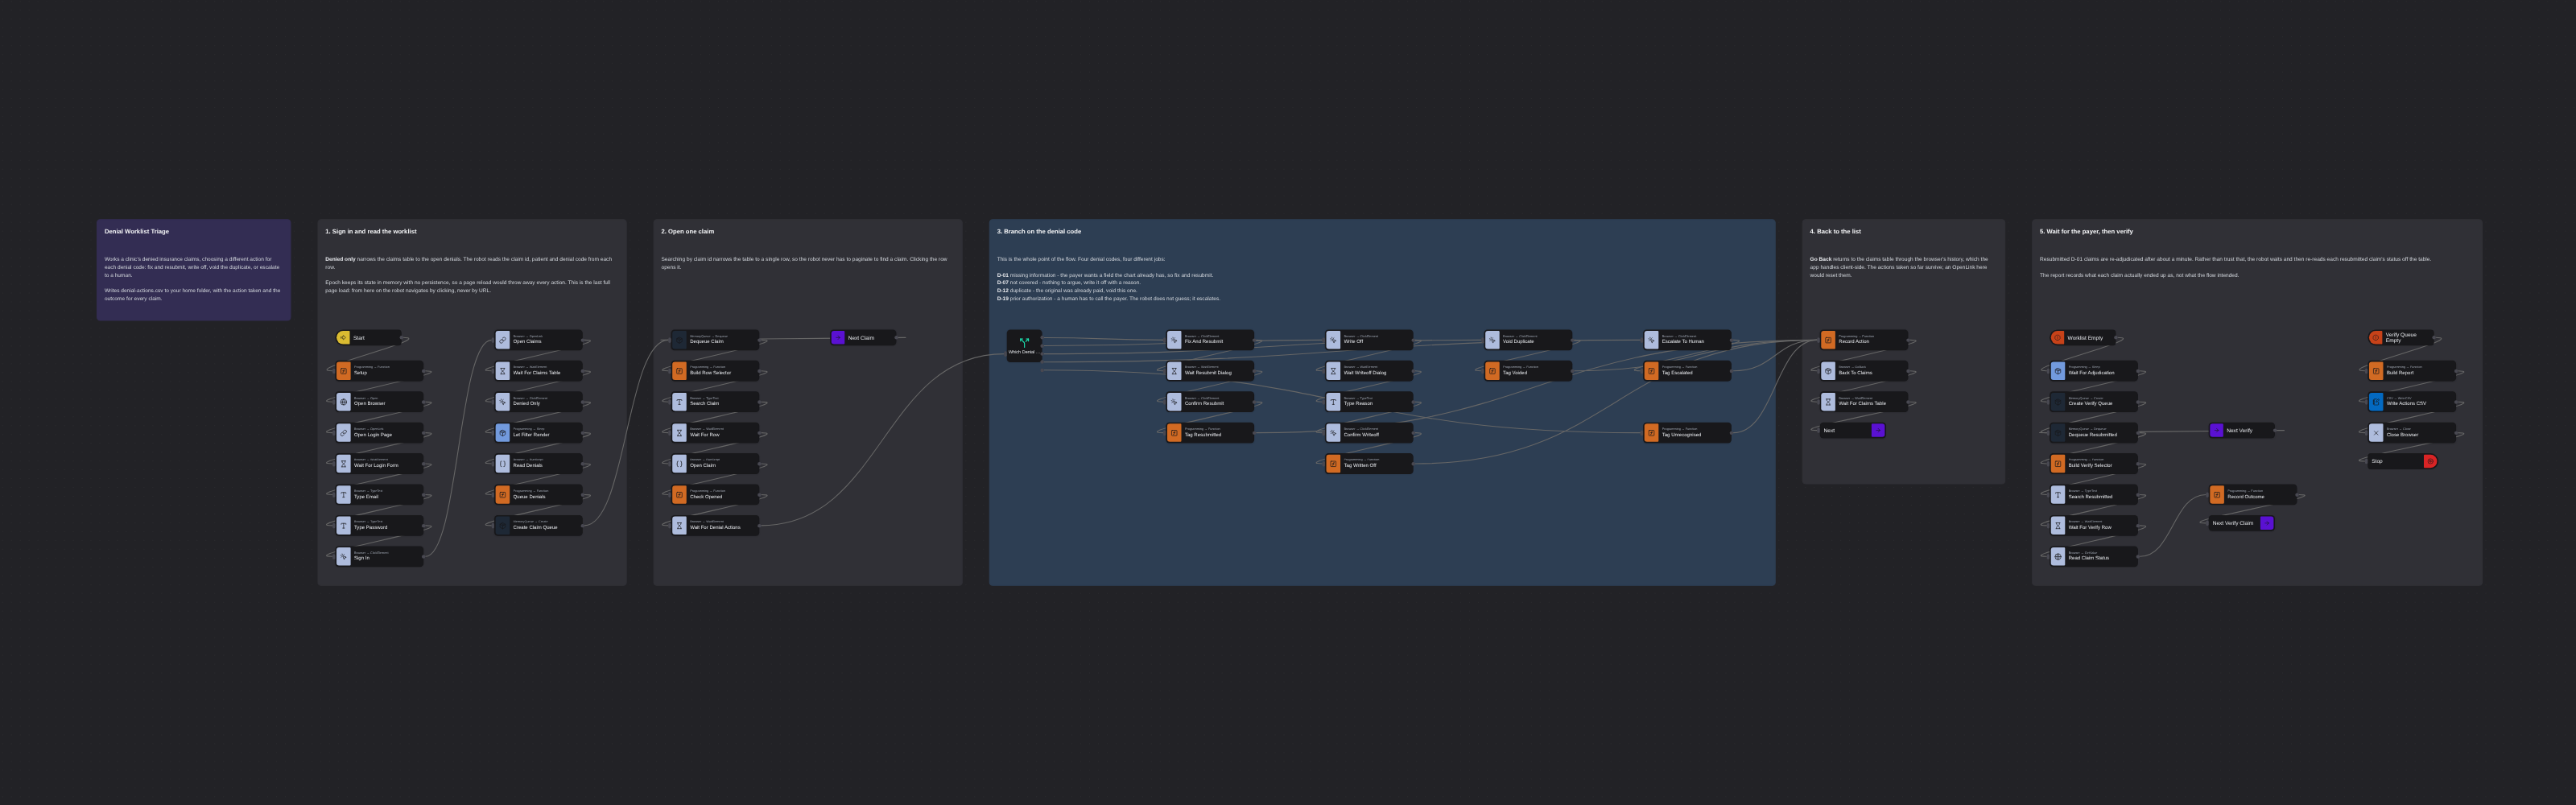Select the Tag Escalated function icon
Image resolution: width=2576 pixels, height=805 pixels.
point(1652,371)
